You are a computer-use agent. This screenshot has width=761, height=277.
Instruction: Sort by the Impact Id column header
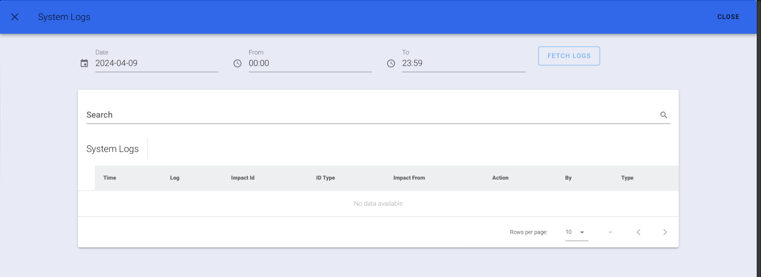tap(243, 178)
